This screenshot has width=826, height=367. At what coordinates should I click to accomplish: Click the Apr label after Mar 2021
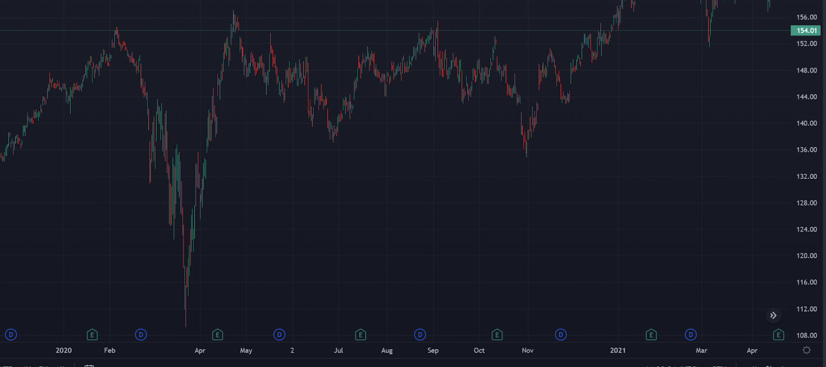752,351
